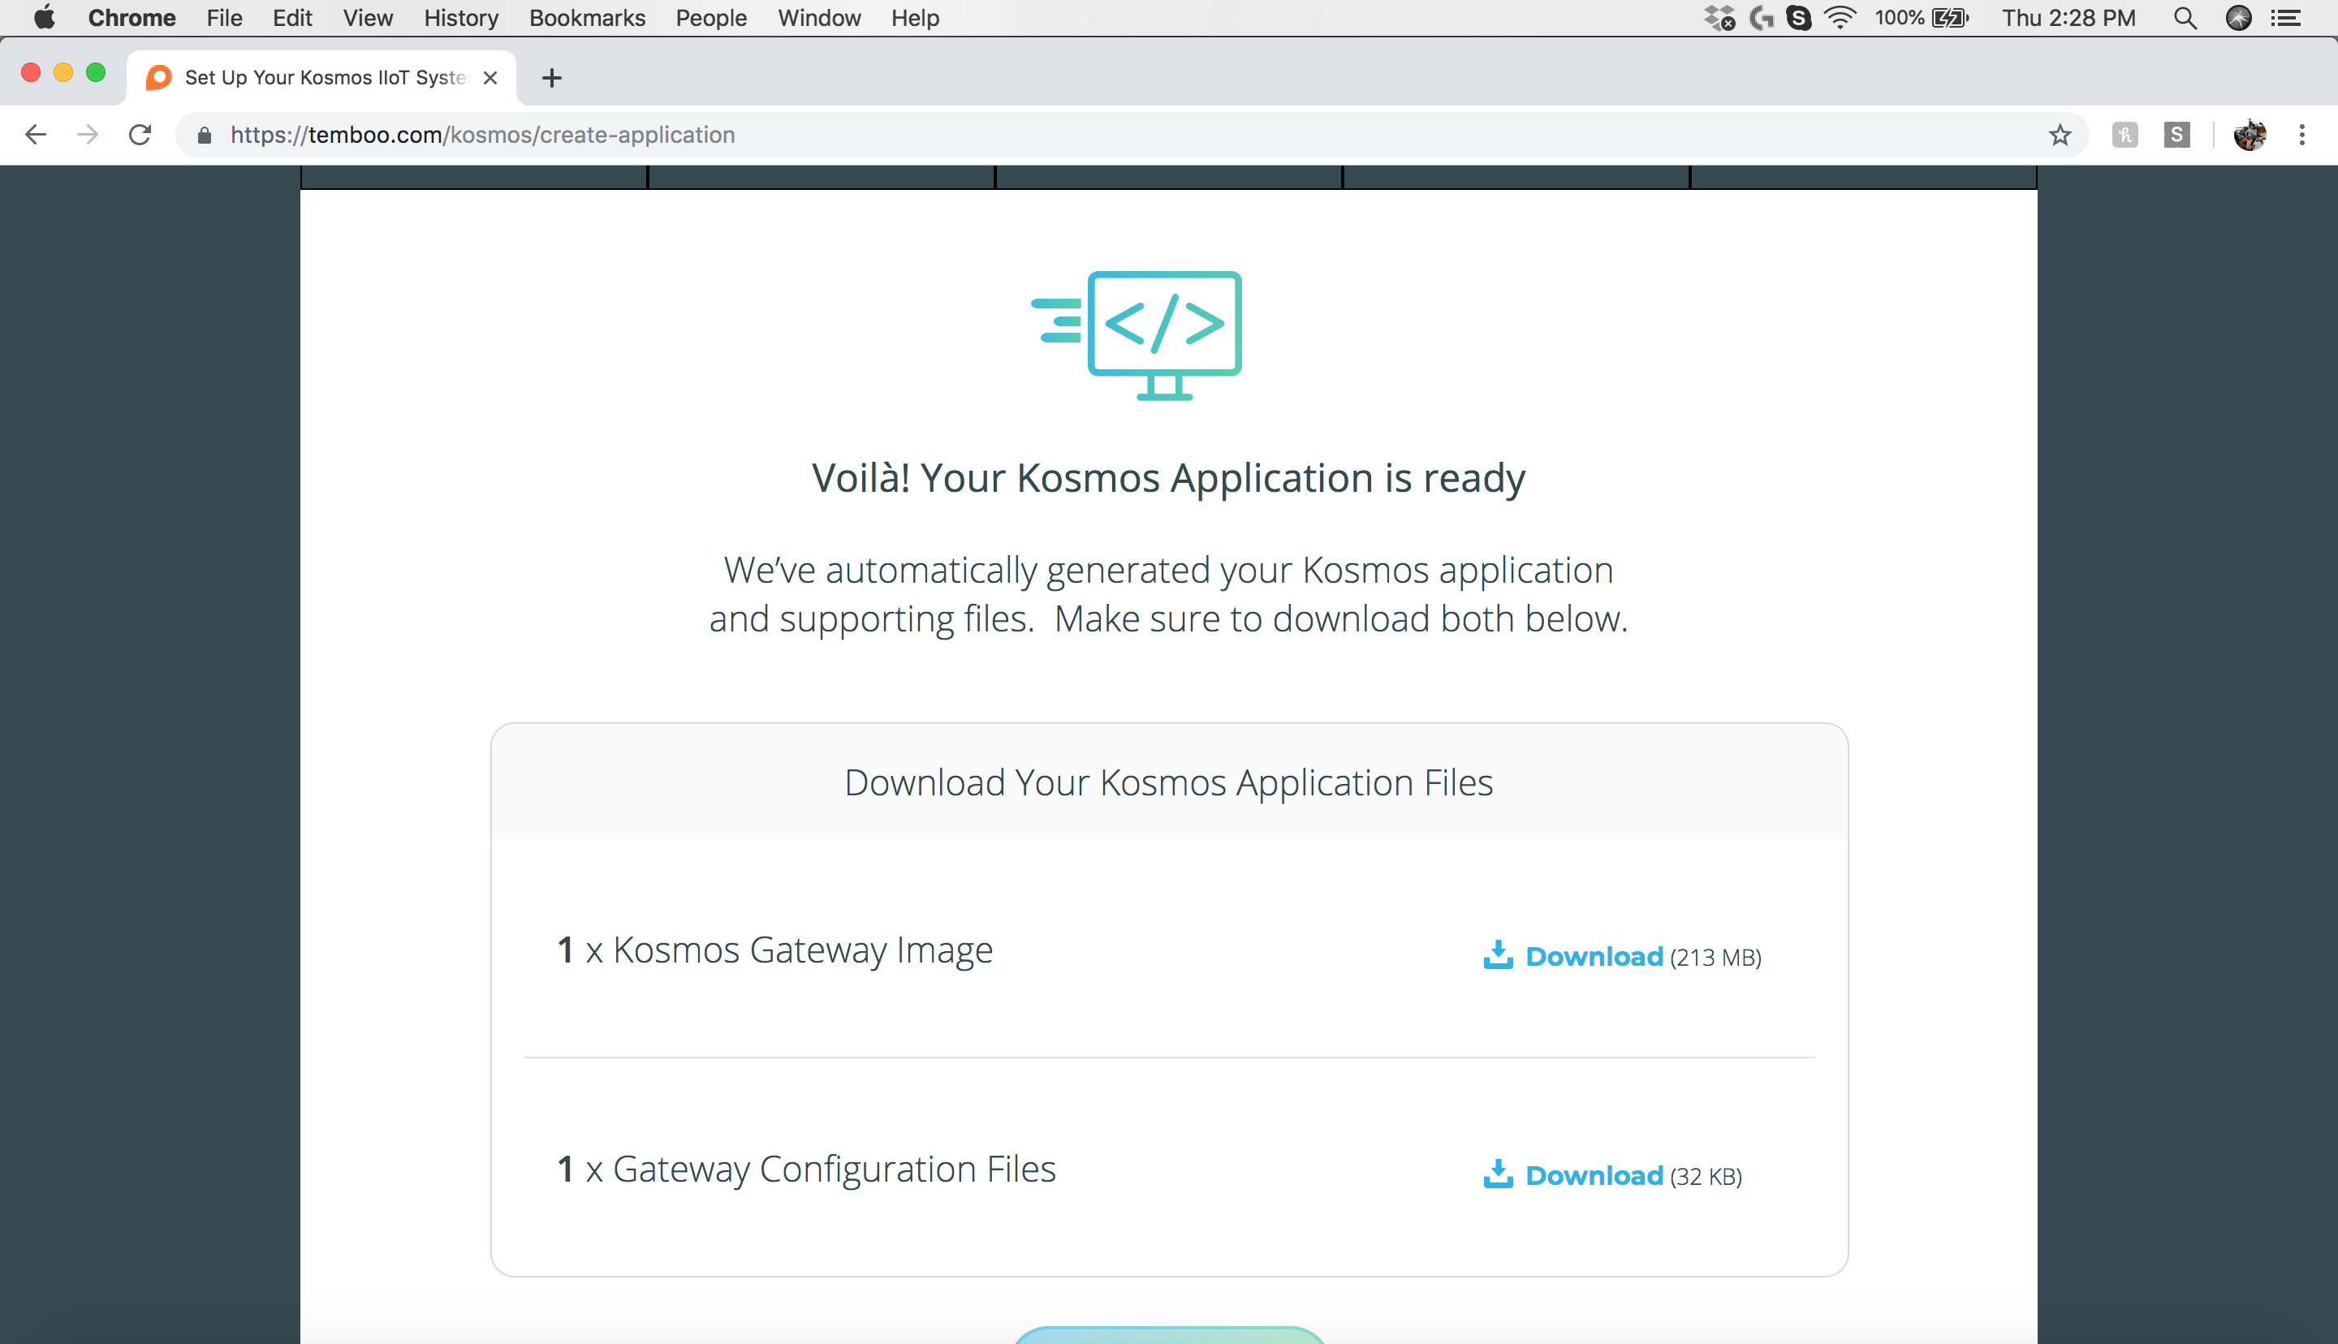
Task: Open the File menu
Action: click(224, 18)
